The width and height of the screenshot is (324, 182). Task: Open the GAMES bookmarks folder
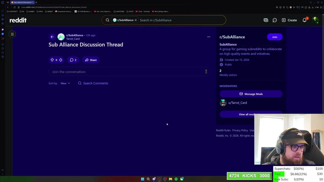(x=30, y=11)
